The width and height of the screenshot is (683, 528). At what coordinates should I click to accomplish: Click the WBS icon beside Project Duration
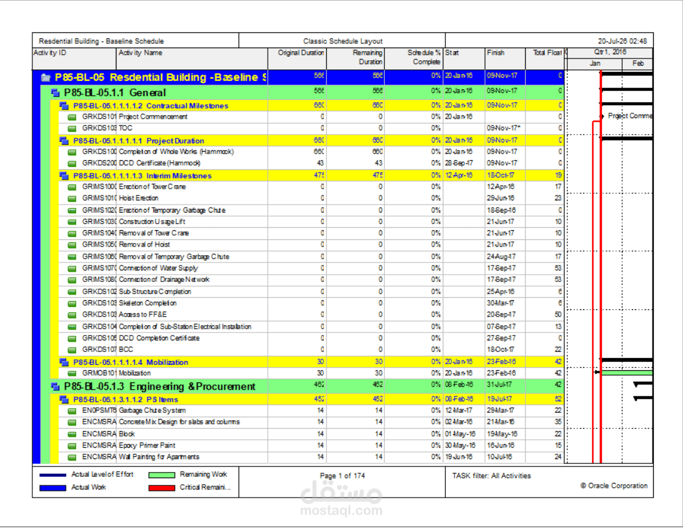tap(64, 141)
